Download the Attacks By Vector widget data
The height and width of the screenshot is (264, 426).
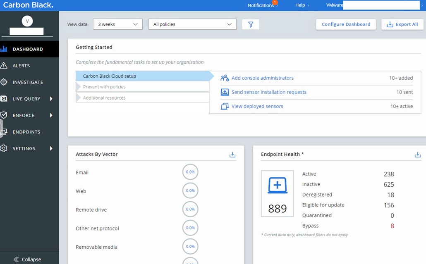click(x=232, y=155)
